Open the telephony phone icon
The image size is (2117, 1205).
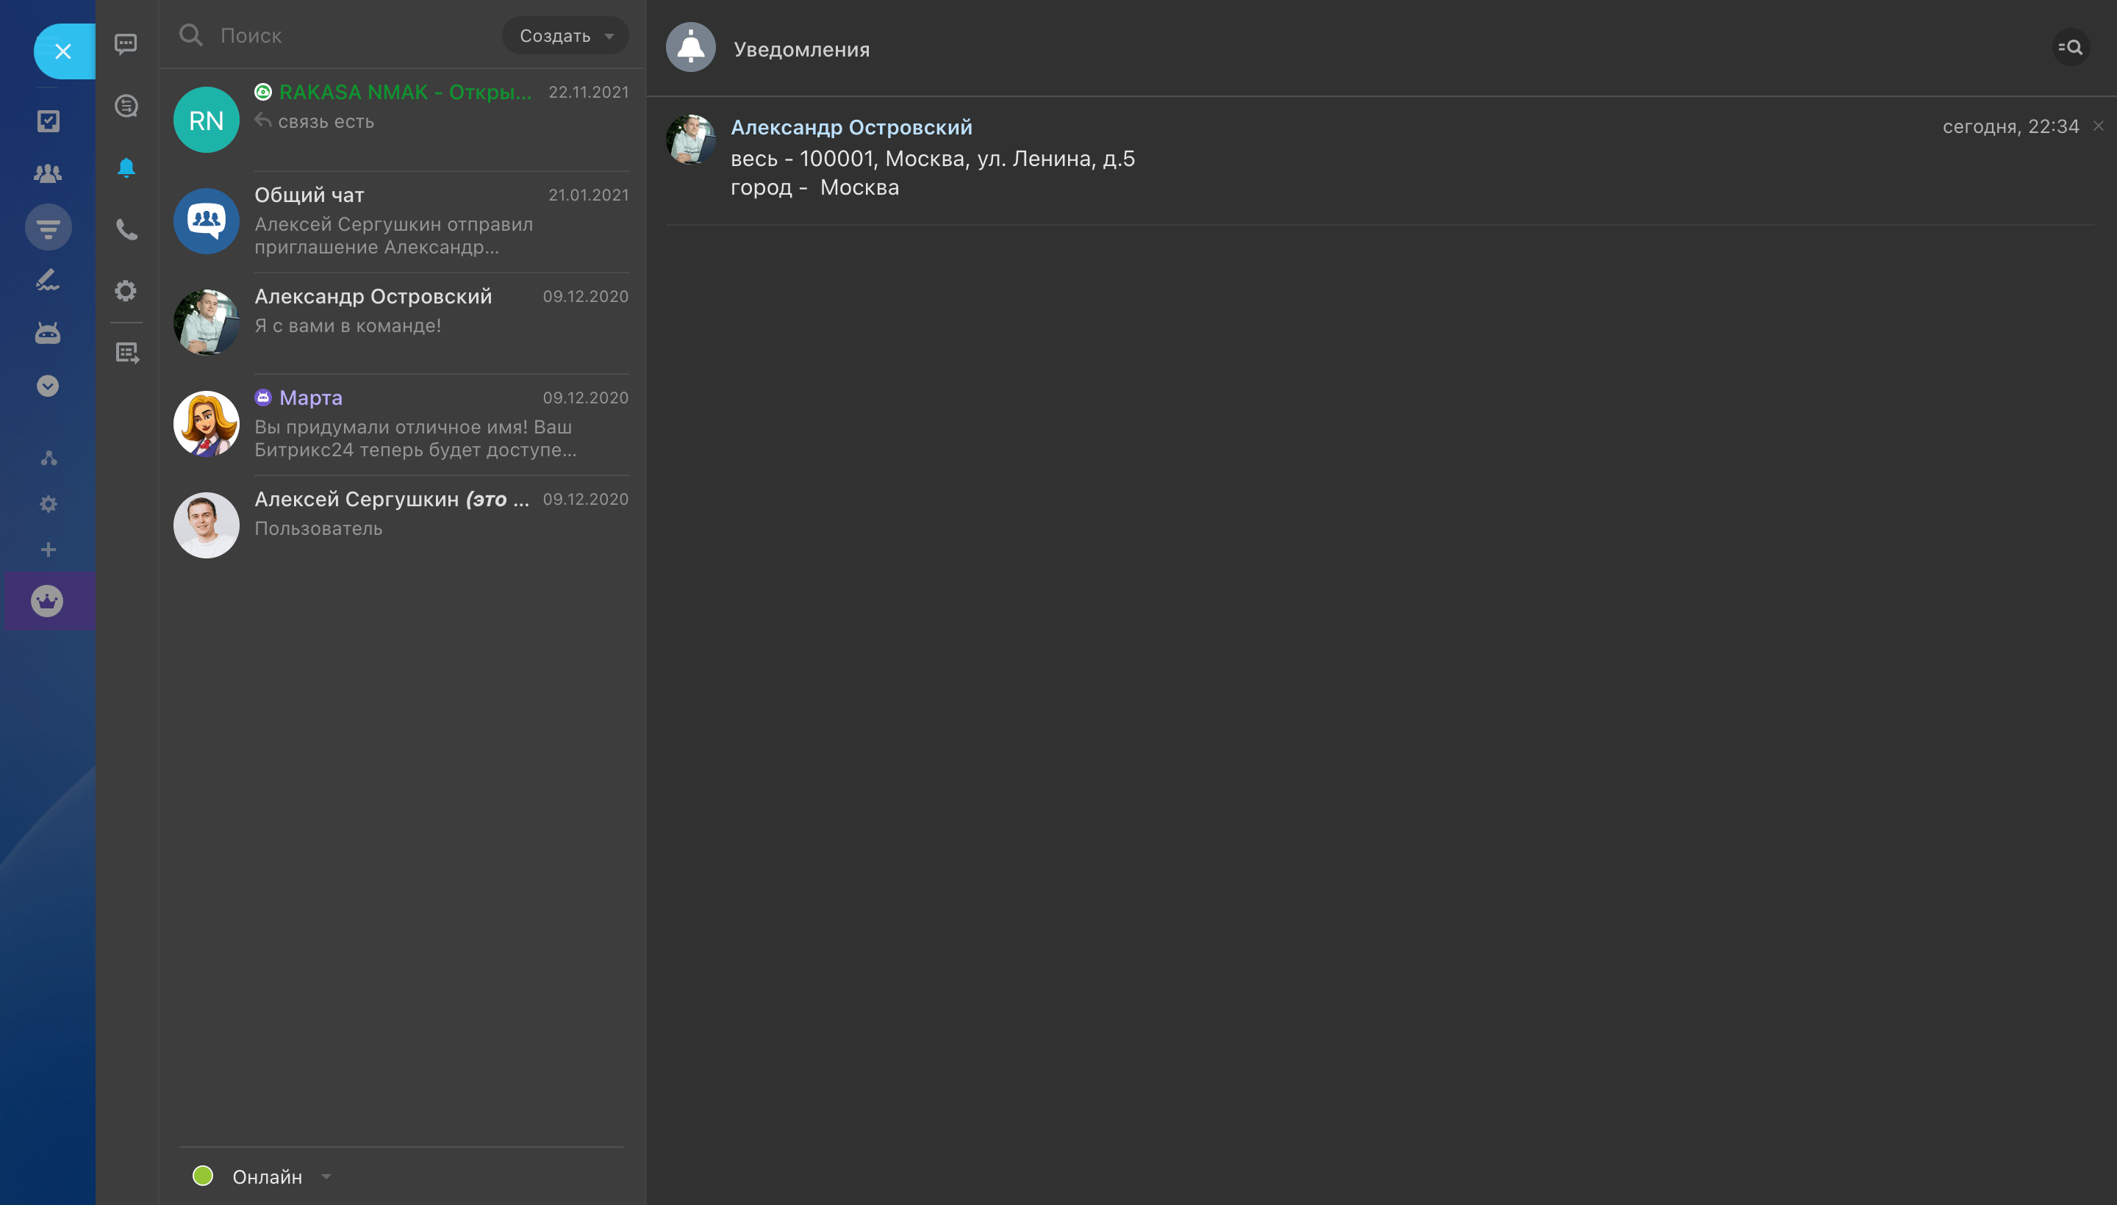click(126, 229)
